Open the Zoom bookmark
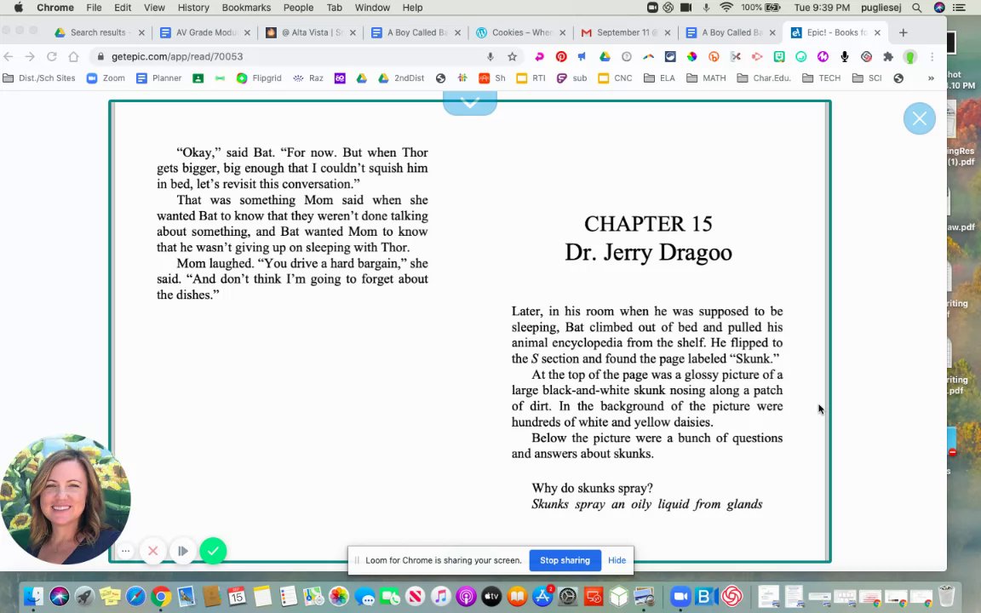 tap(106, 78)
